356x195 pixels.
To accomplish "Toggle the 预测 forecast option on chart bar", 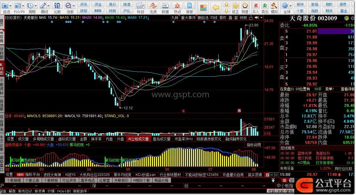I will click(x=243, y=18).
